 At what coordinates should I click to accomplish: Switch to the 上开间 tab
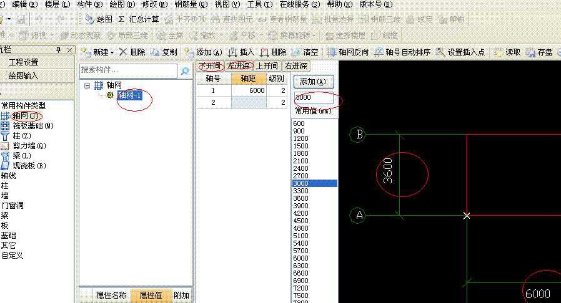click(267, 66)
